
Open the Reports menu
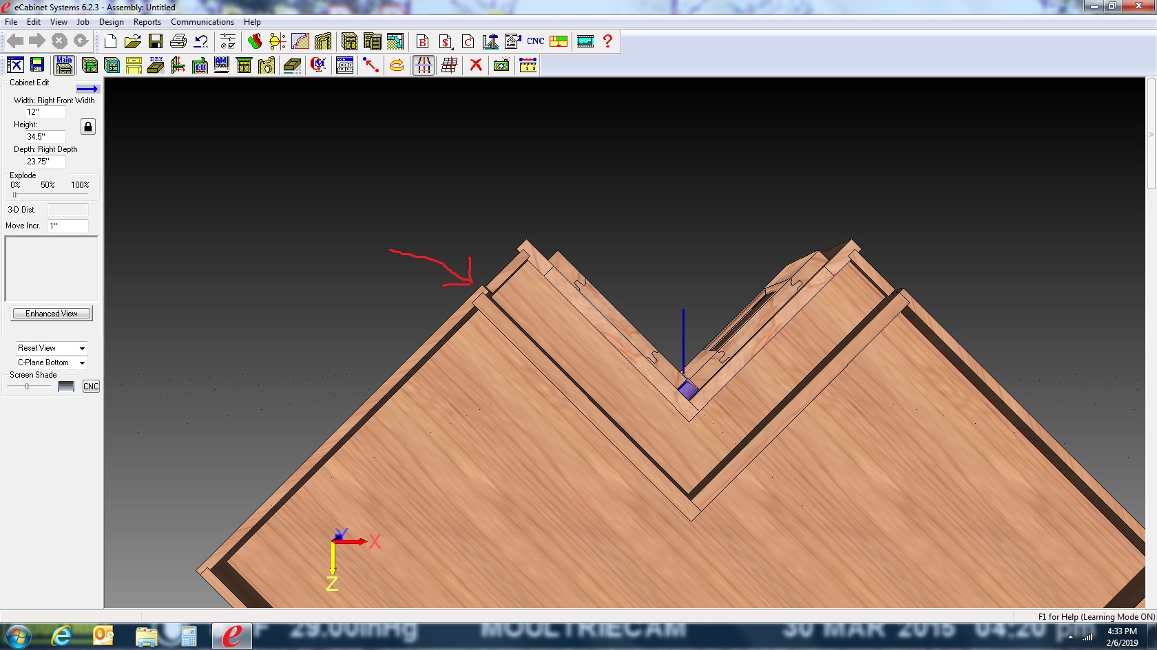click(147, 22)
